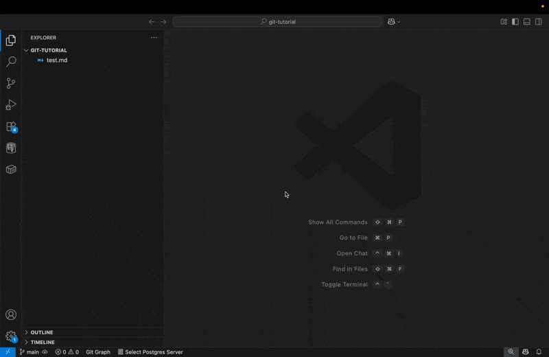Open the Accounts icon

click(x=11, y=314)
